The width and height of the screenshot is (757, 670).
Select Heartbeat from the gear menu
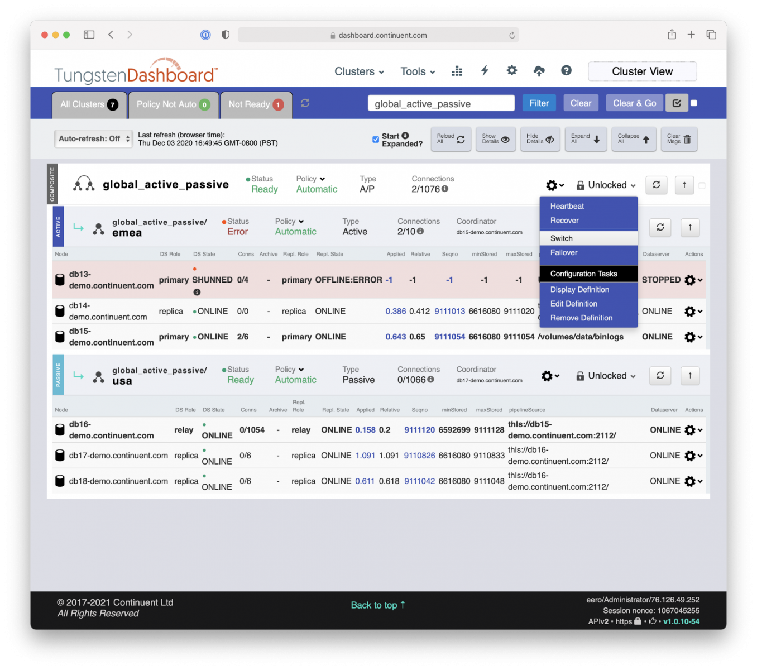pyautogui.click(x=588, y=206)
